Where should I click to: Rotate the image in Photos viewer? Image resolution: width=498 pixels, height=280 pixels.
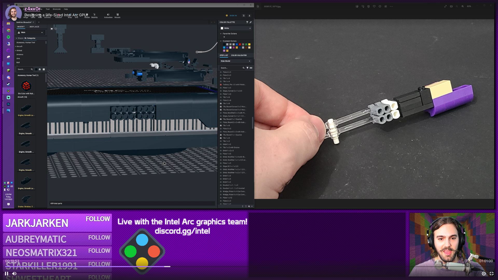363,6
